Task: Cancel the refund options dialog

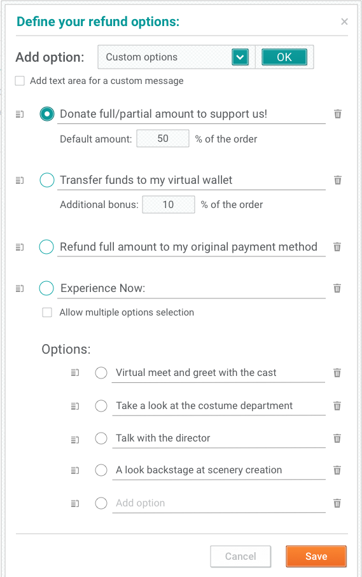Action: (240, 556)
